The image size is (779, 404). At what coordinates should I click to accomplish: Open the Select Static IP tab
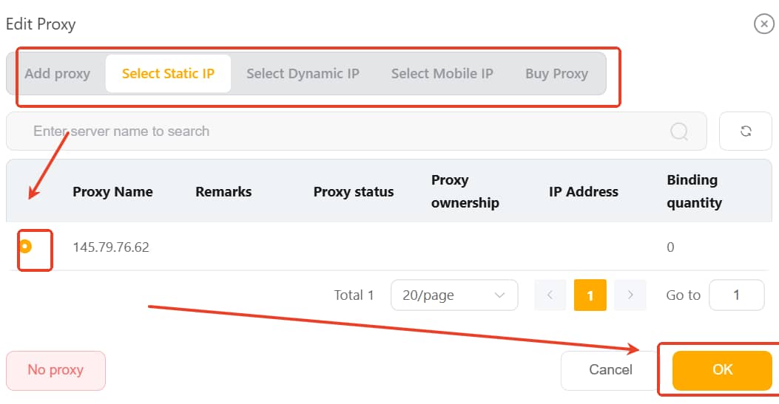[168, 74]
